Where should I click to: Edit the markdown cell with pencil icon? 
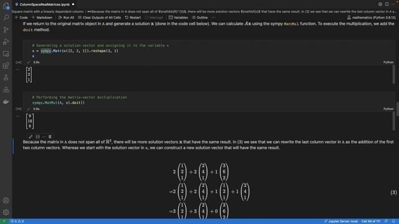pyautogui.click(x=31, y=137)
